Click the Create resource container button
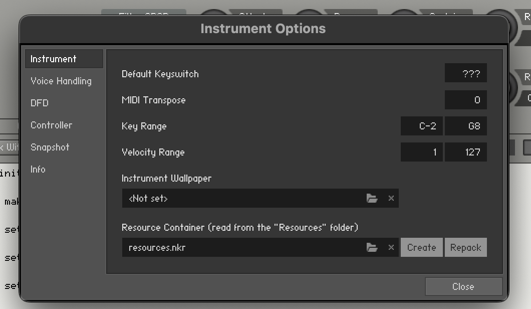Image resolution: width=531 pixels, height=309 pixels. [422, 247]
